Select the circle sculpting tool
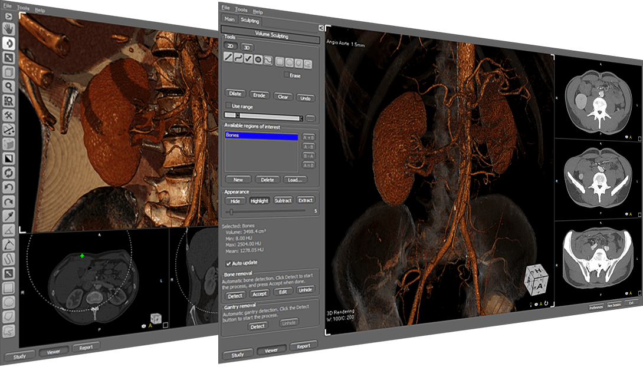The height and width of the screenshot is (367, 643). tap(258, 59)
